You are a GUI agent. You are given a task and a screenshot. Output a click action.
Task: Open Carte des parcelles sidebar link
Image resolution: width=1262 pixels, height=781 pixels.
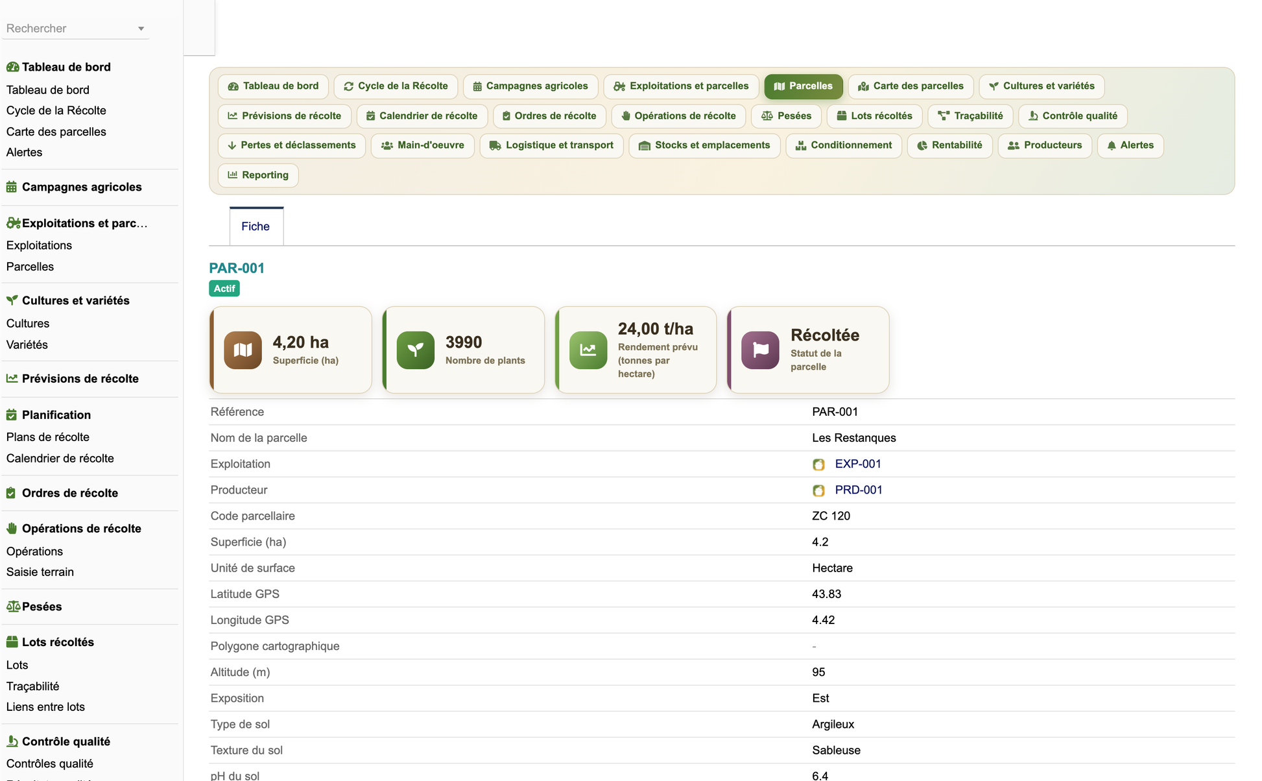(x=56, y=132)
